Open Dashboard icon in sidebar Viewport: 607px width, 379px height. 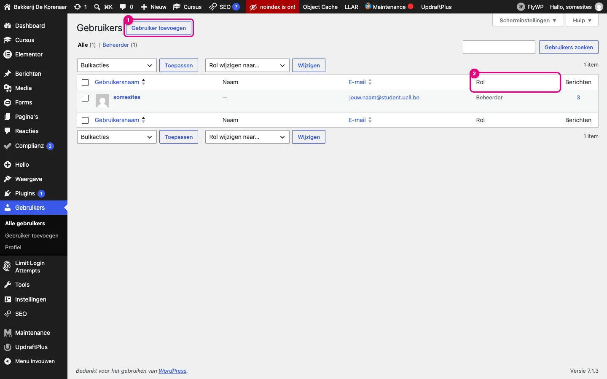pos(8,26)
